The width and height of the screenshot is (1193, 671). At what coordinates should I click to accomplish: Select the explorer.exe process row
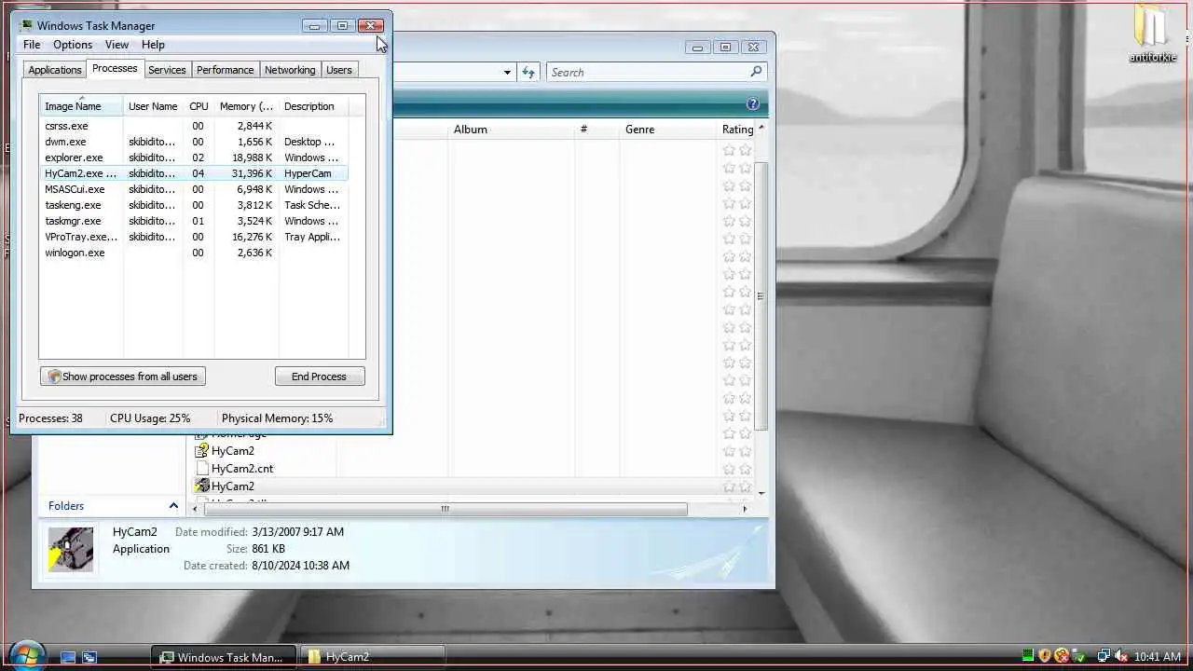pyautogui.click(x=194, y=157)
